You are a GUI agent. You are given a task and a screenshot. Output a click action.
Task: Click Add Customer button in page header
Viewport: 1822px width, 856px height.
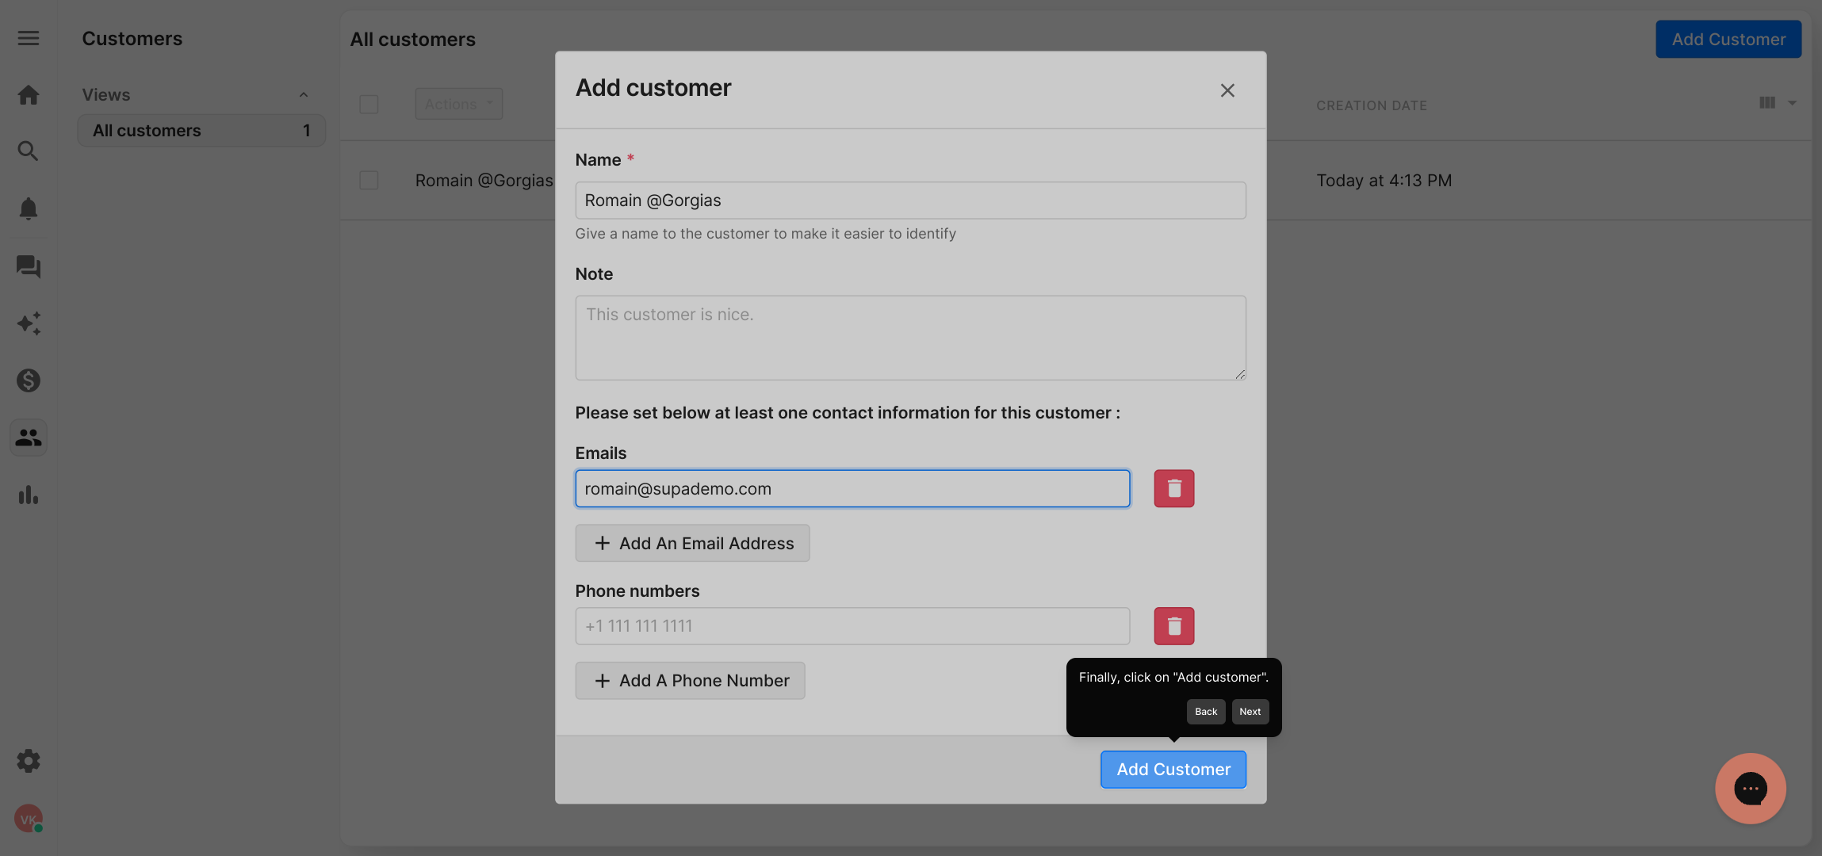pos(1728,39)
